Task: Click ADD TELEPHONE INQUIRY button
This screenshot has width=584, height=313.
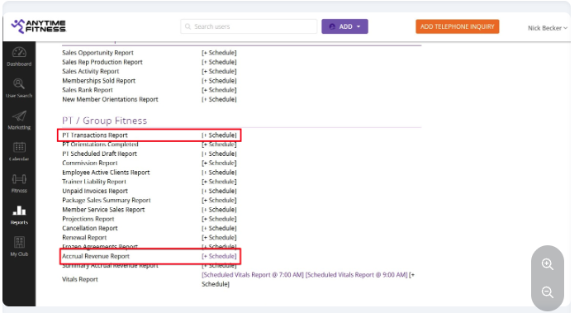Action: click(458, 26)
